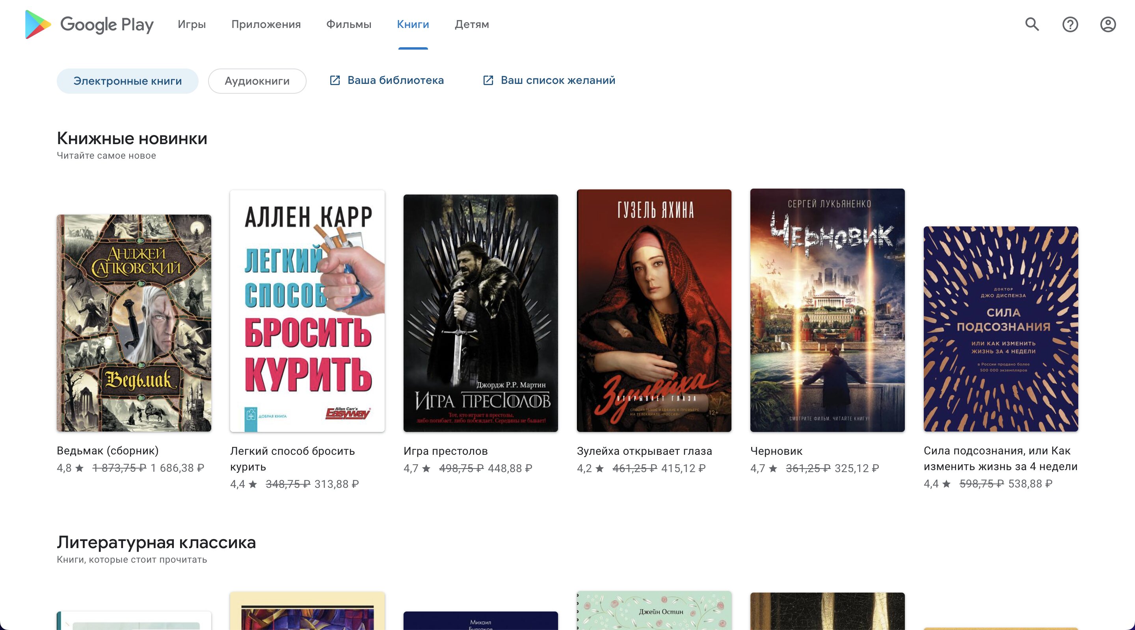This screenshot has width=1135, height=630.
Task: Open the Михаил Булгаков classic book cover
Action: click(x=481, y=621)
